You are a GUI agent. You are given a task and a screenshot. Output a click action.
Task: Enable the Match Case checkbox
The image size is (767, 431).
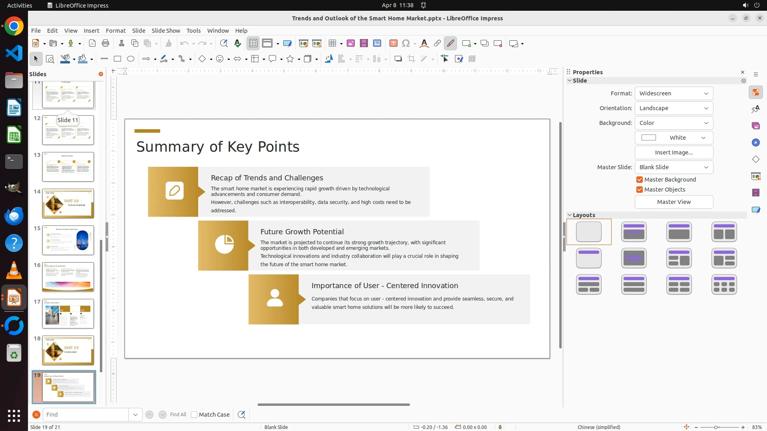tap(194, 415)
